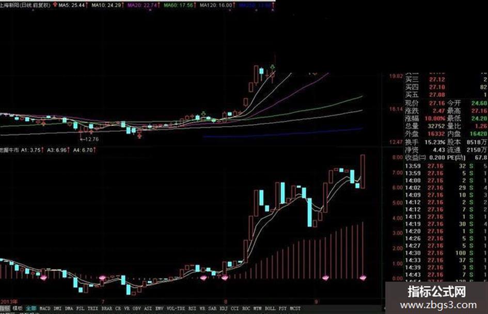Click the 外盘 16332 value
Image resolution: width=488 pixels, height=314 pixels.
[x=436, y=134]
